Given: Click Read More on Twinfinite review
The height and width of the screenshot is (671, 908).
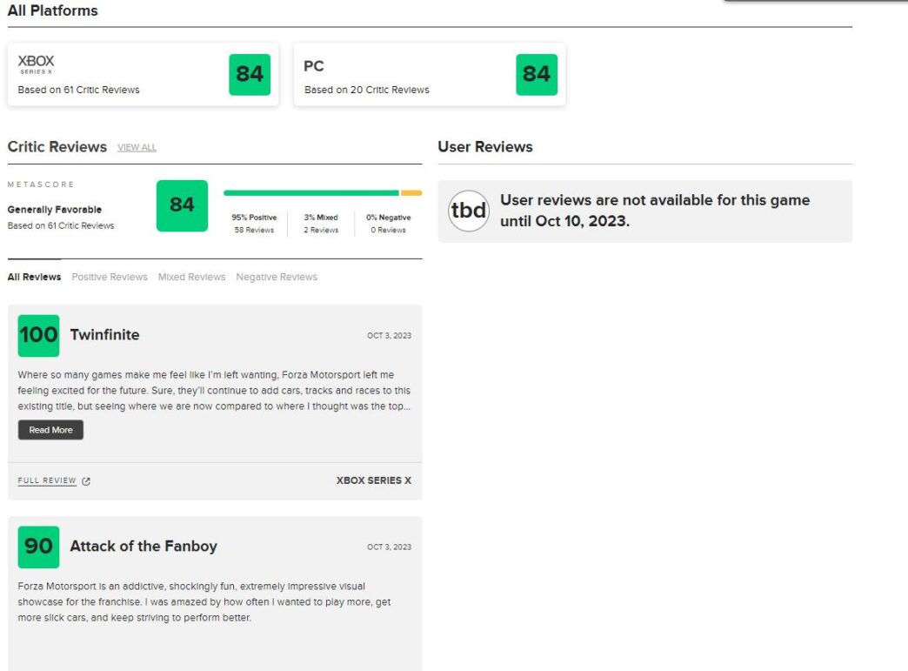Looking at the screenshot, I should coord(51,430).
